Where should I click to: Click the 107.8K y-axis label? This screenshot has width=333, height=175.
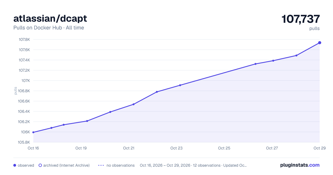coord(24,39)
